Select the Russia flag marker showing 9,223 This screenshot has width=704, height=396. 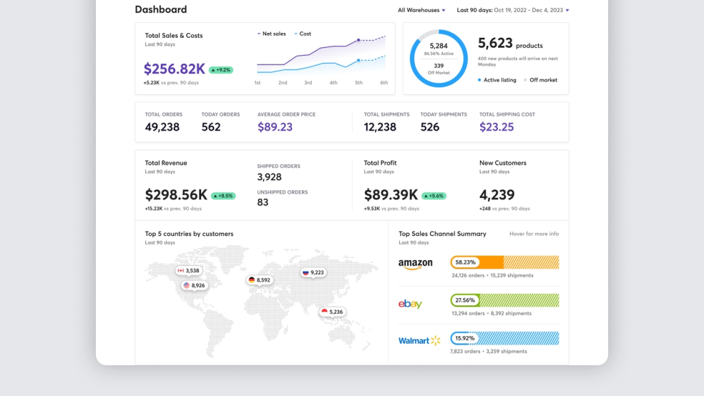(x=313, y=272)
